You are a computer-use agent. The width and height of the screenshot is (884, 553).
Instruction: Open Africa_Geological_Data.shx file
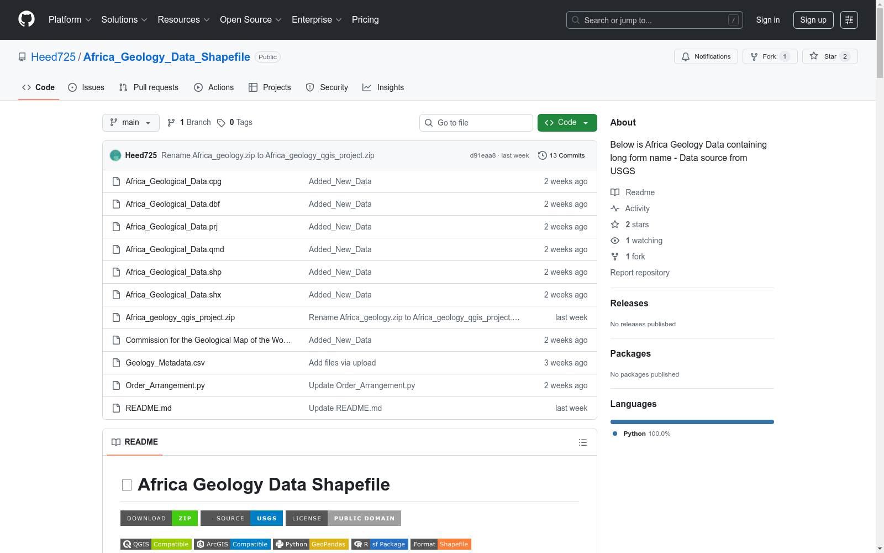(x=173, y=295)
